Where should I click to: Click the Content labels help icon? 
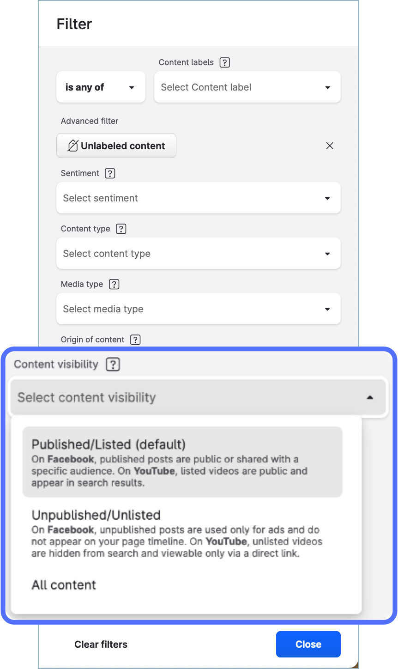click(224, 62)
